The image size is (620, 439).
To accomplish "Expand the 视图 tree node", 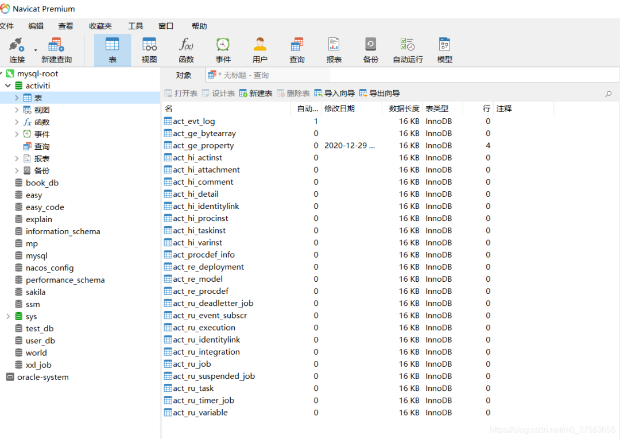I will (x=17, y=110).
